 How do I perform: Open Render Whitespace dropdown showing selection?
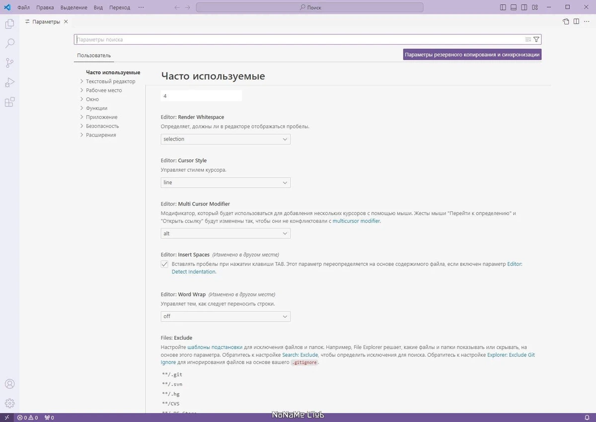(x=225, y=139)
